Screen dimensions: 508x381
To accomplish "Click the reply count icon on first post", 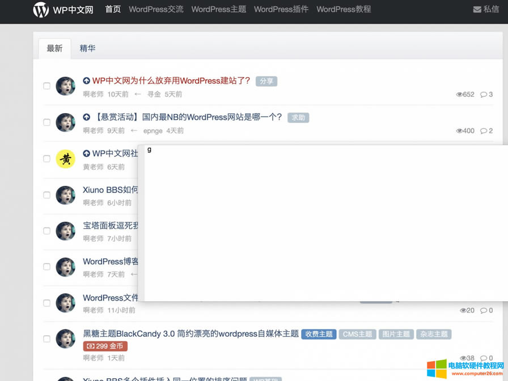I will [483, 95].
